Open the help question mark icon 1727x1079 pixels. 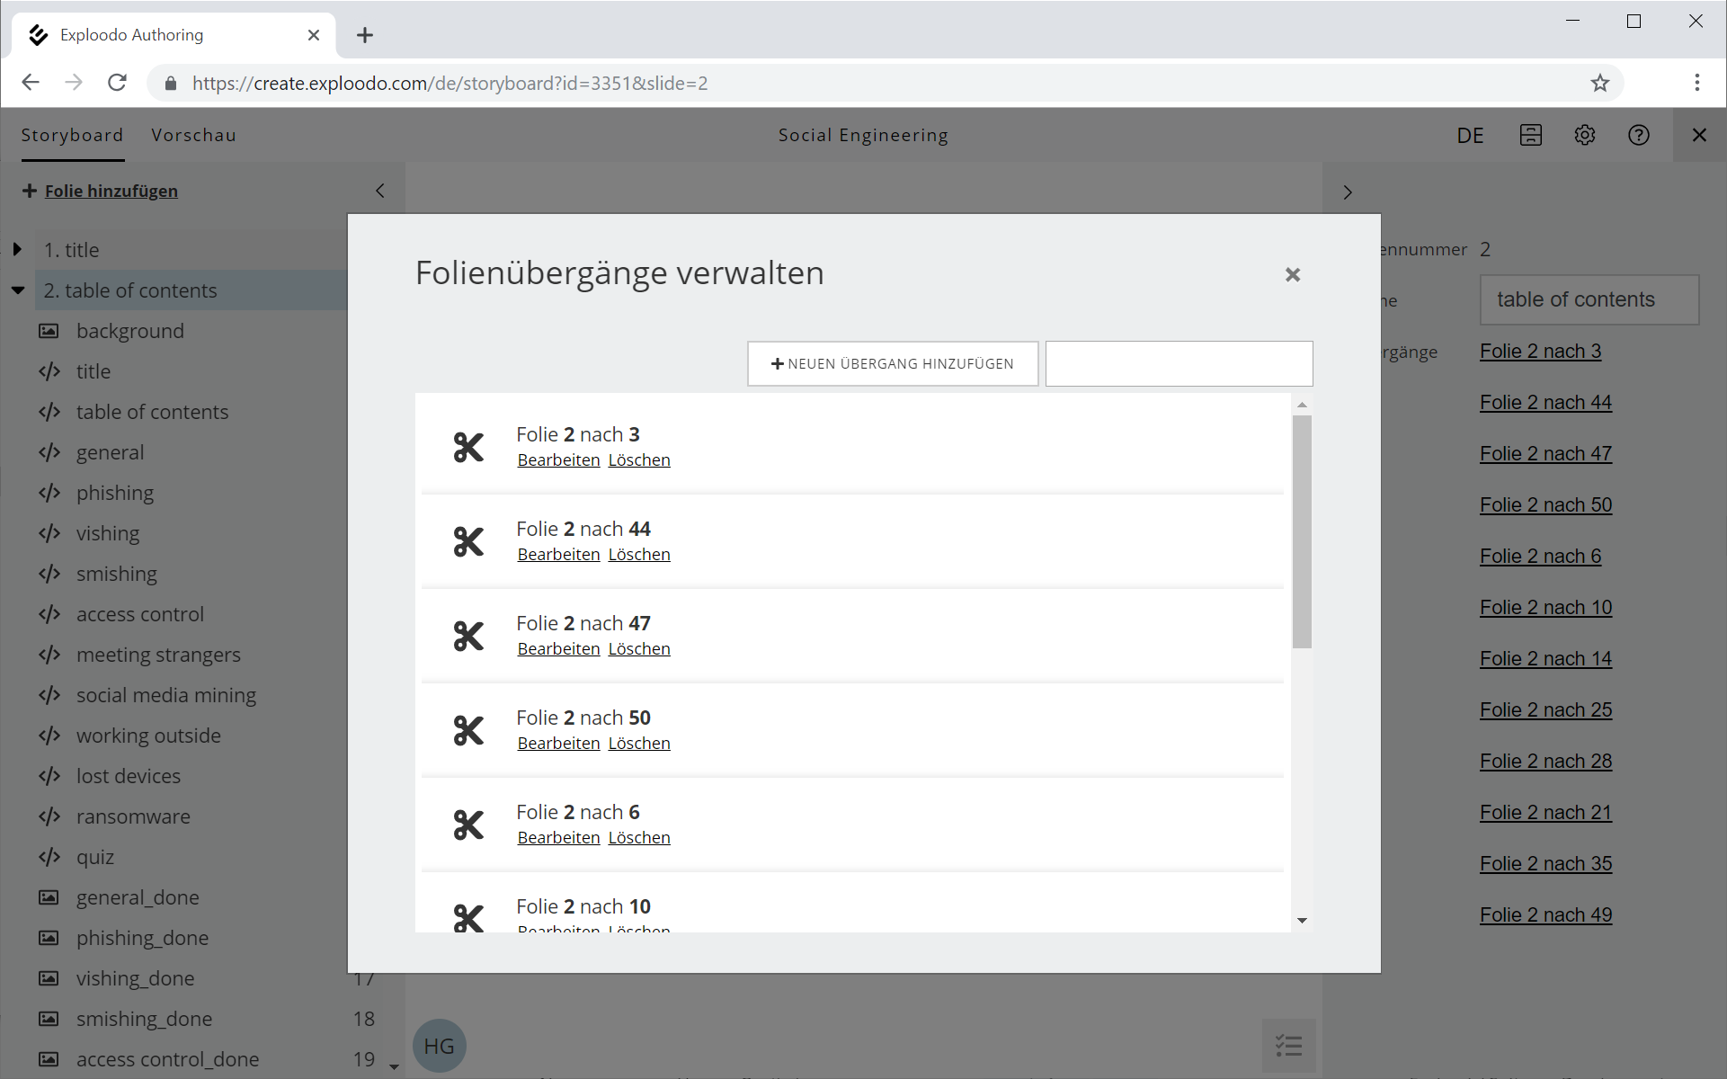click(x=1638, y=135)
